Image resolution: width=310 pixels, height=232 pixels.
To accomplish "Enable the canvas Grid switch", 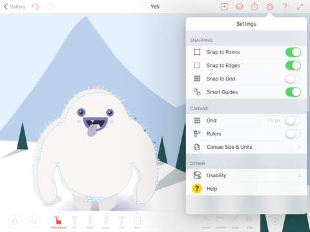I will [293, 121].
